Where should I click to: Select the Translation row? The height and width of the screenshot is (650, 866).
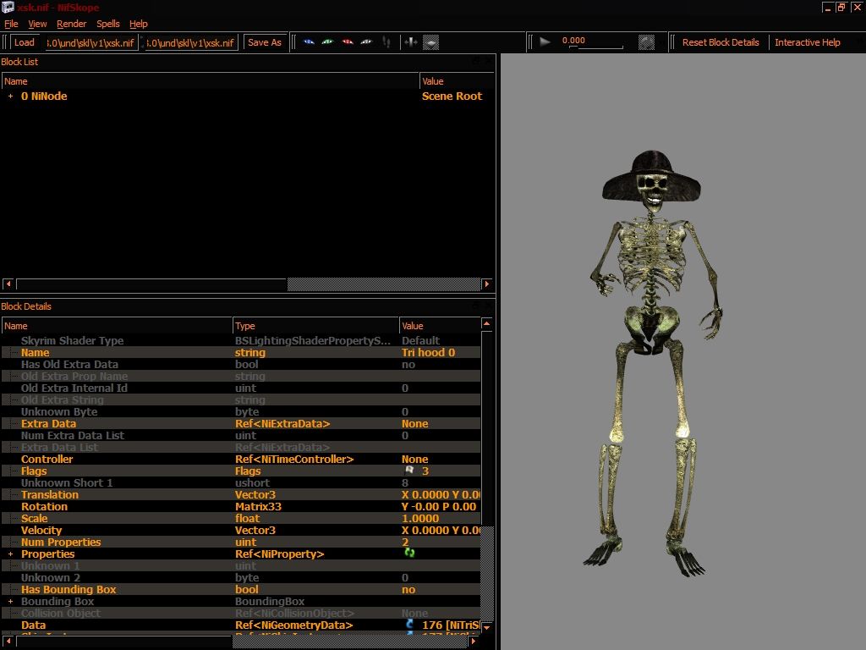241,494
